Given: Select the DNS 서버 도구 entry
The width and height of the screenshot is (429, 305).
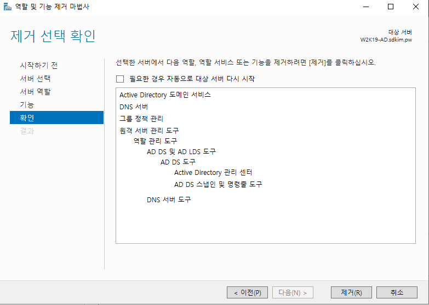Looking at the screenshot, I should click(169, 200).
